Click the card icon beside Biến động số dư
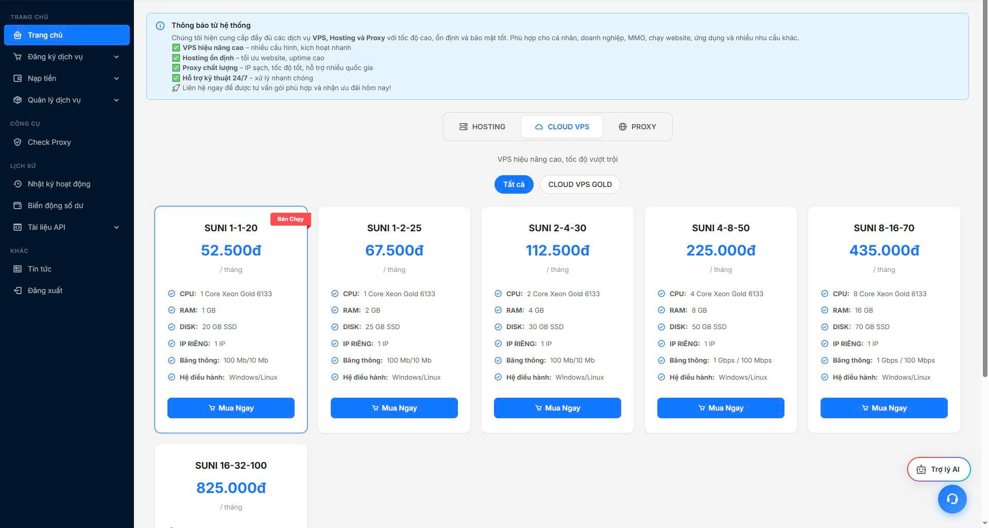This screenshot has height=528, width=989. tap(18, 206)
